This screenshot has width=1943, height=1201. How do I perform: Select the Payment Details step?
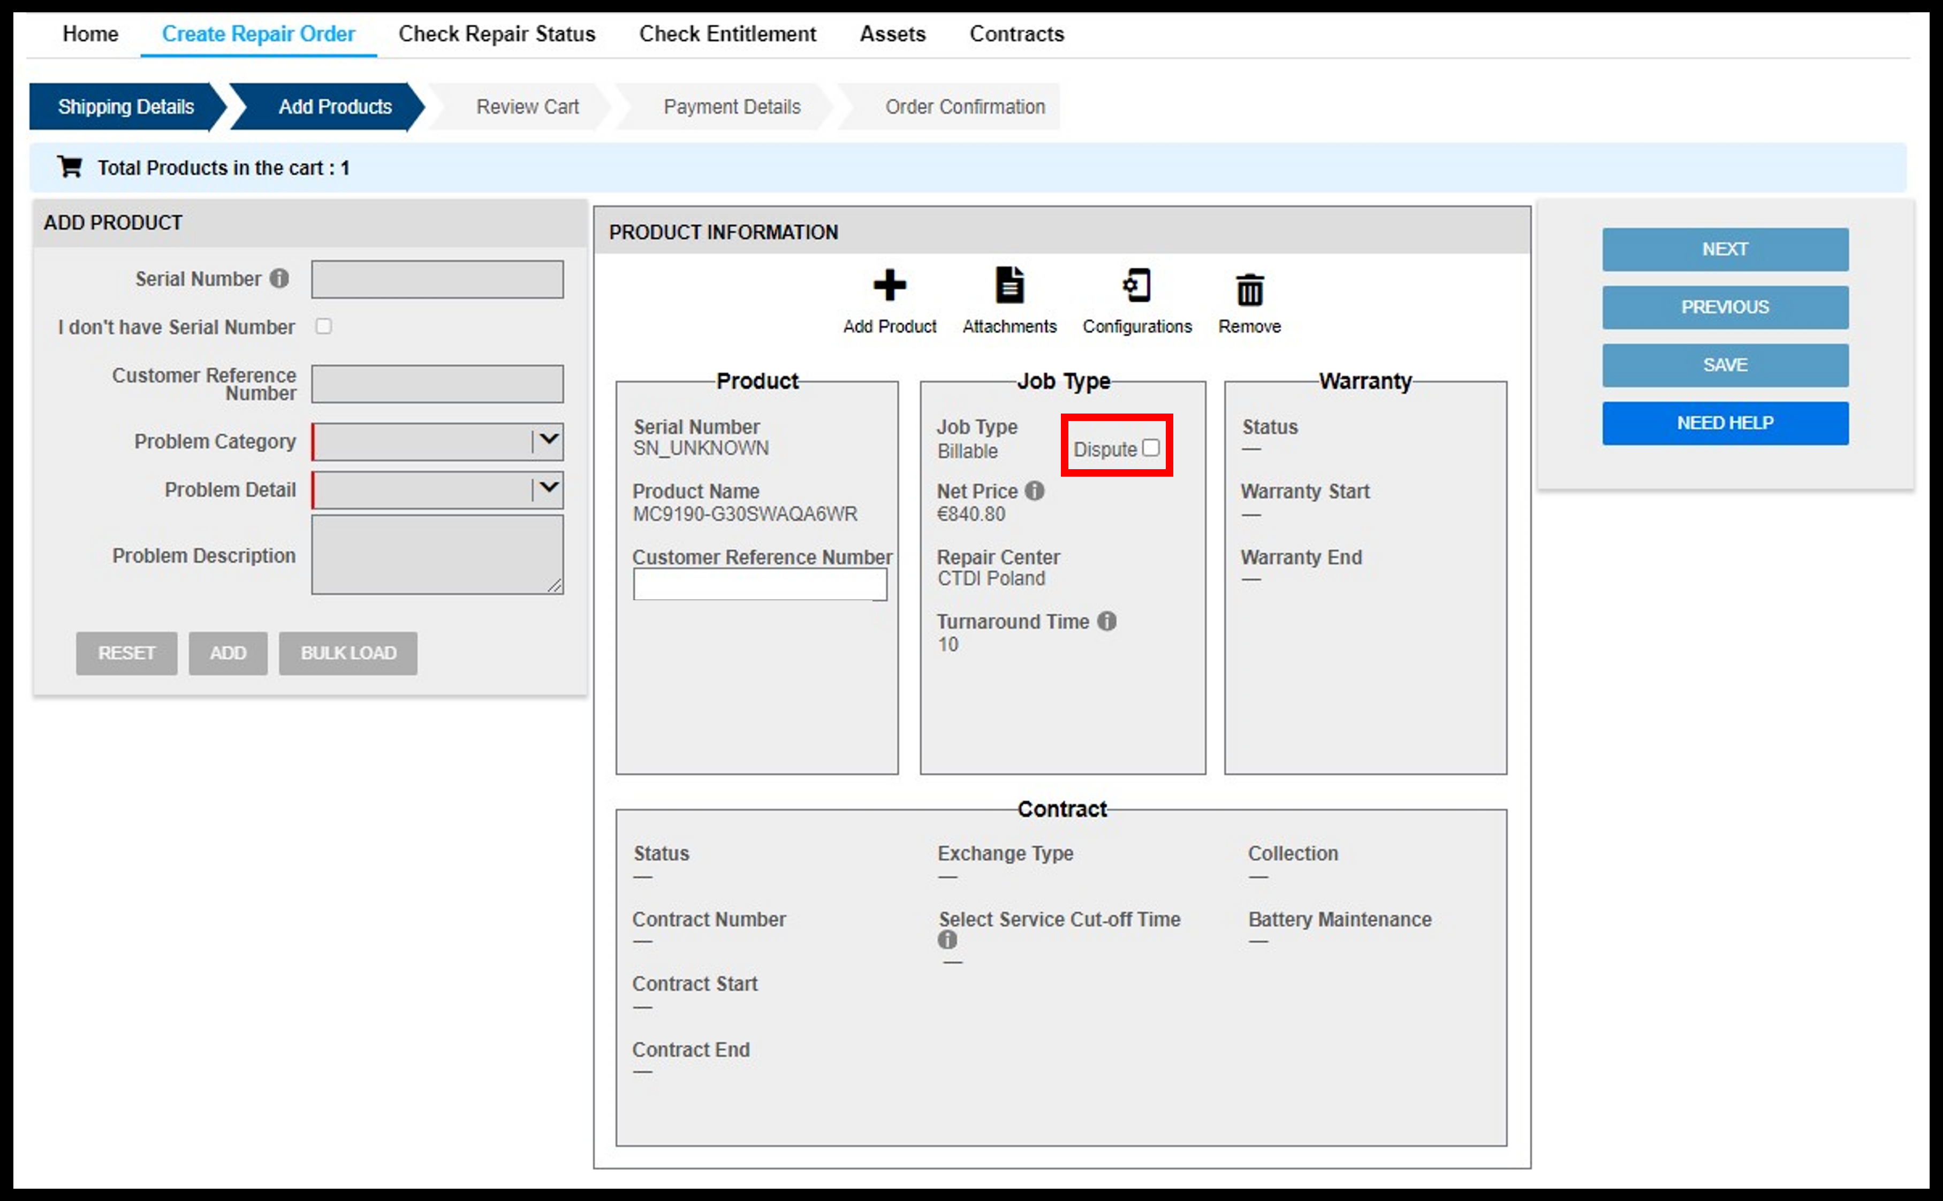tap(732, 106)
